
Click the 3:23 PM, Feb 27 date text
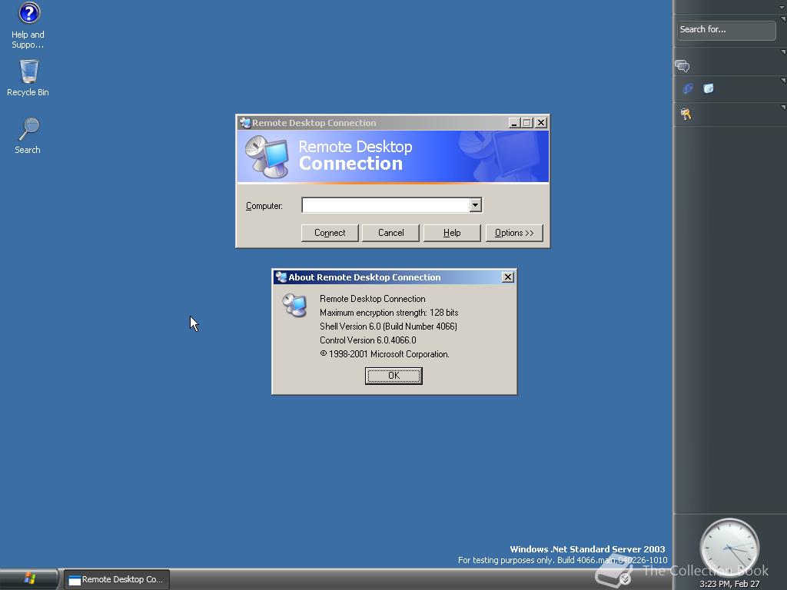(729, 584)
